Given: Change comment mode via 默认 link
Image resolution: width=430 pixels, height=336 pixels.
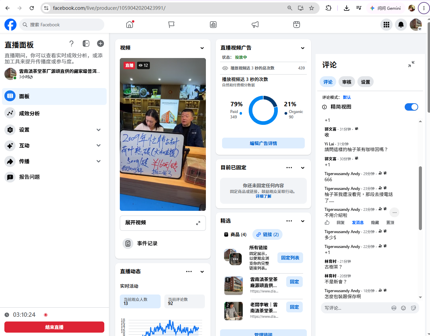Looking at the screenshot, I should 347,97.
